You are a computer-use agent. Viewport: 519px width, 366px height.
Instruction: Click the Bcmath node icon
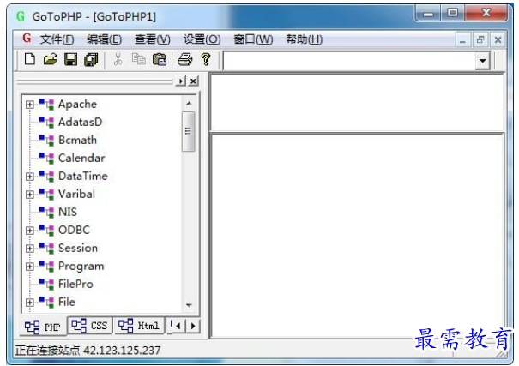[x=46, y=141]
